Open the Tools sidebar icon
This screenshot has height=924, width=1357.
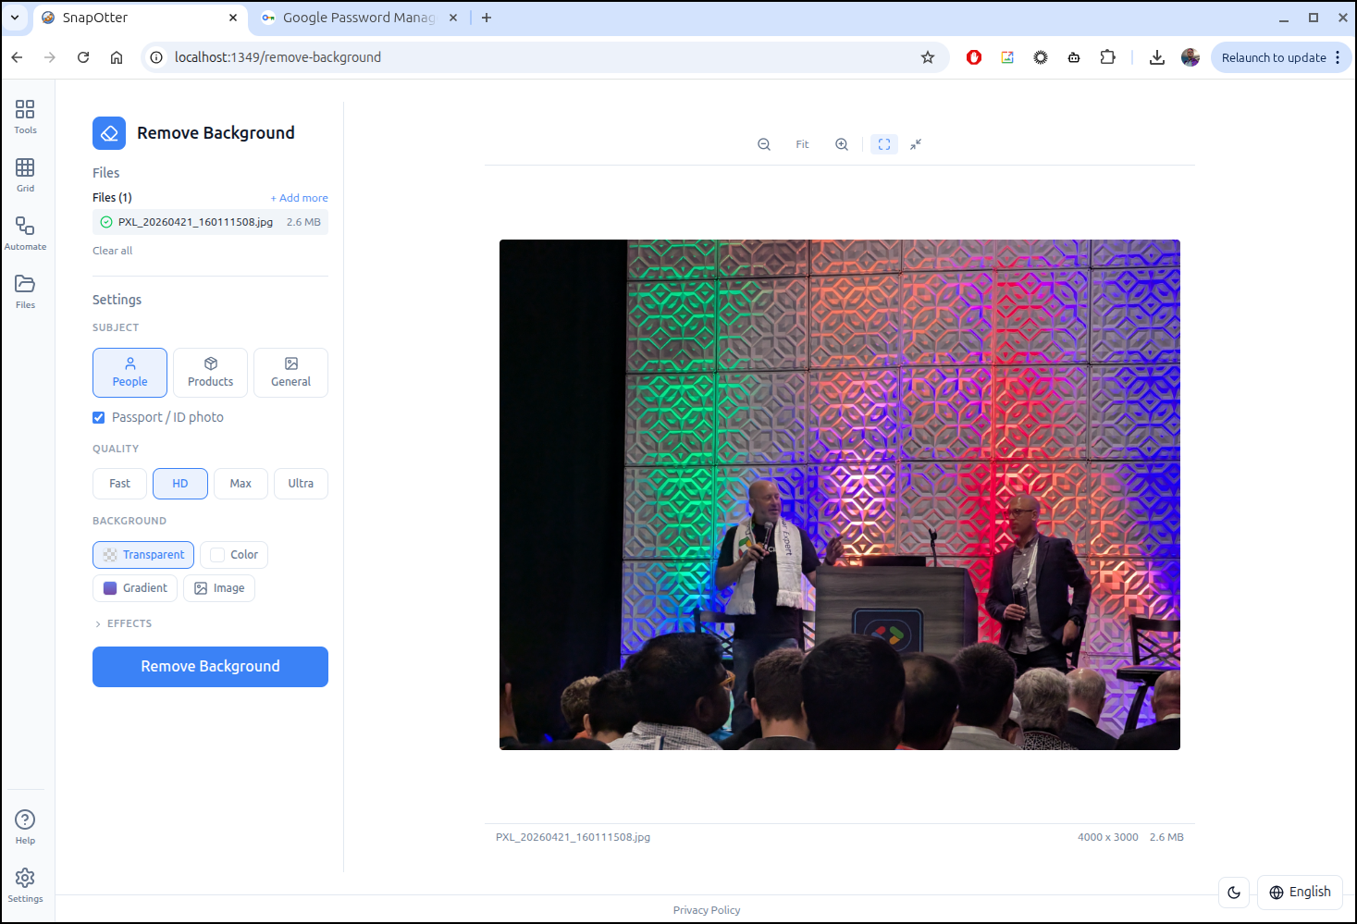tap(25, 117)
